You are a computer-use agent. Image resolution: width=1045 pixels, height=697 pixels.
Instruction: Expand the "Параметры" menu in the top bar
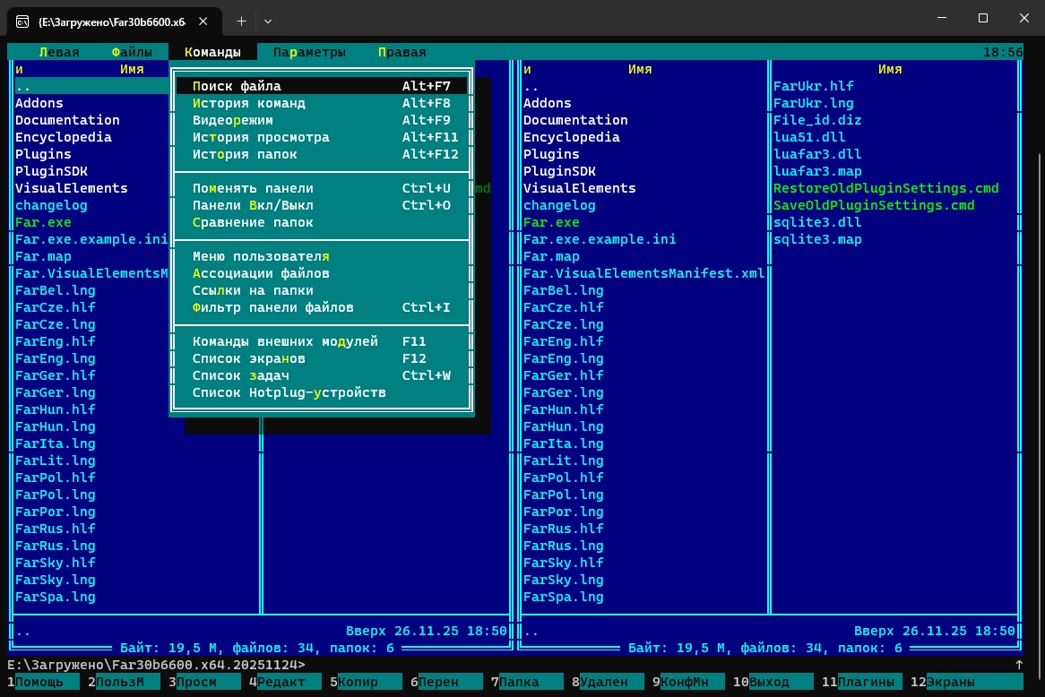point(309,52)
